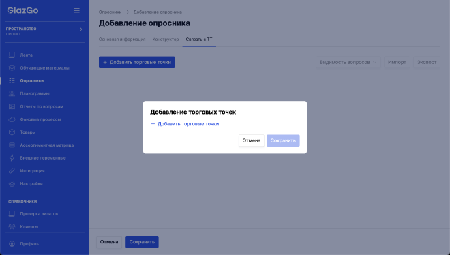450x255 pixels.
Task: Click the Опросники checklist icon
Action: coord(12,80)
